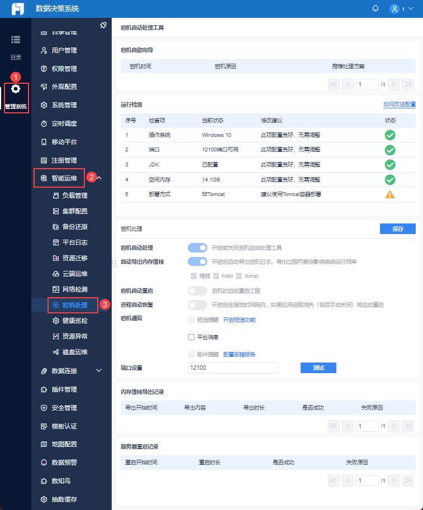Click the 数据预警 bell icon
The height and width of the screenshot is (510, 423).
(x=44, y=463)
